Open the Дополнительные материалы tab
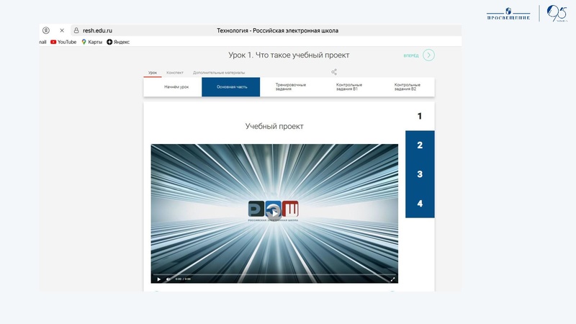The height and width of the screenshot is (324, 576). tap(219, 73)
